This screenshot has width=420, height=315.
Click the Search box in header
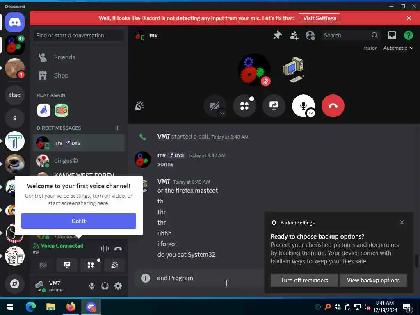click(350, 35)
